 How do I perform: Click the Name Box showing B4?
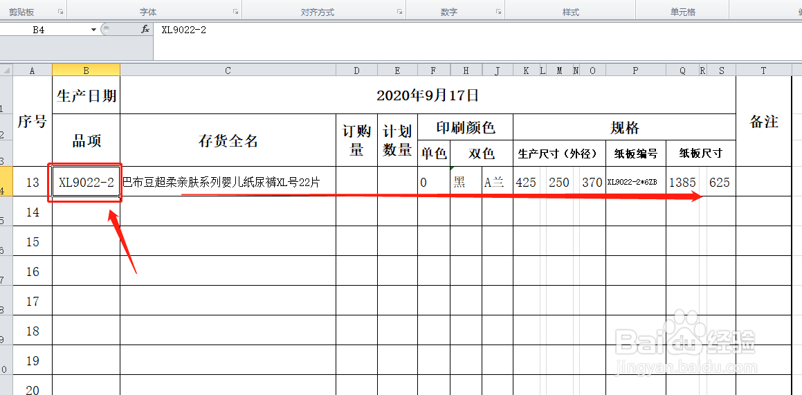[45, 30]
